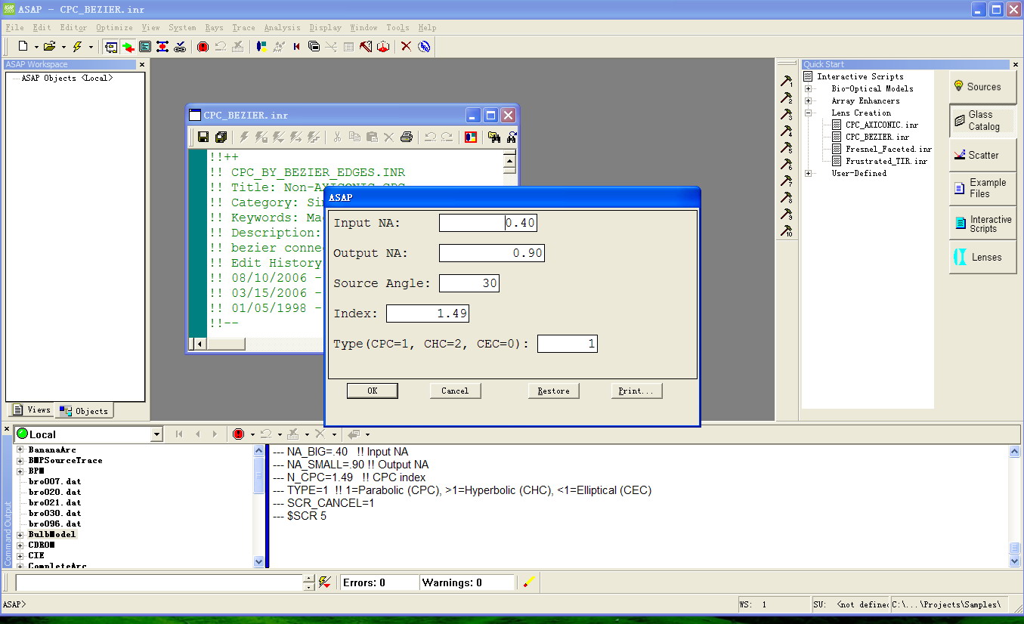Click Print... in the ASAP dialog

click(636, 391)
